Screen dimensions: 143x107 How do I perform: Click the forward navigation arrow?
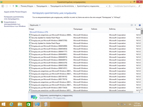pos(7,6)
